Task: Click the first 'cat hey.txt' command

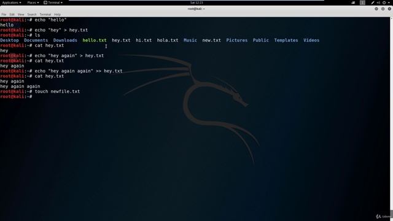Action: 32,45
